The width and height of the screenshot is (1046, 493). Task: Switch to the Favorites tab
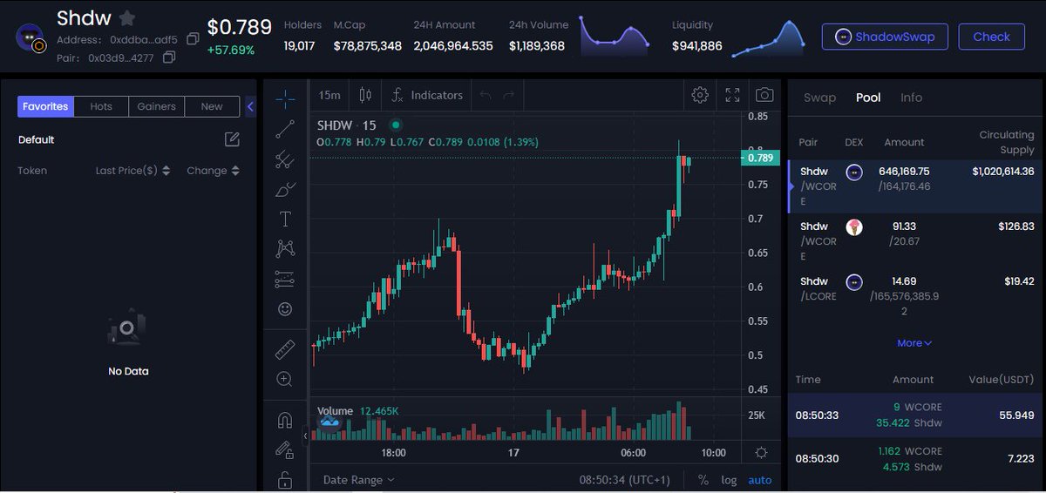click(45, 106)
